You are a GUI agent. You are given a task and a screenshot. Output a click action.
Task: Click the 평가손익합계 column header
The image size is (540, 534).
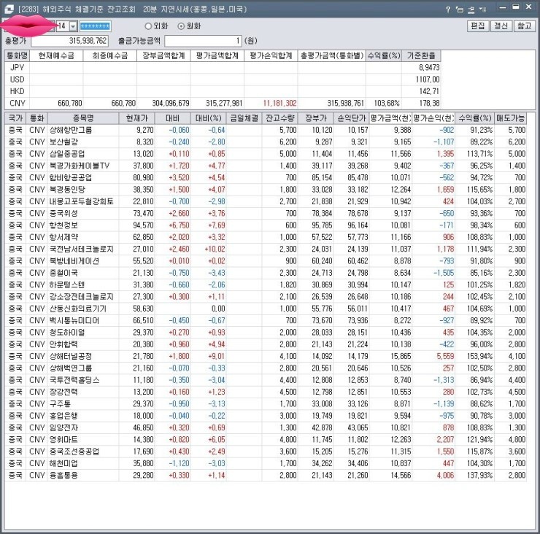click(x=271, y=55)
